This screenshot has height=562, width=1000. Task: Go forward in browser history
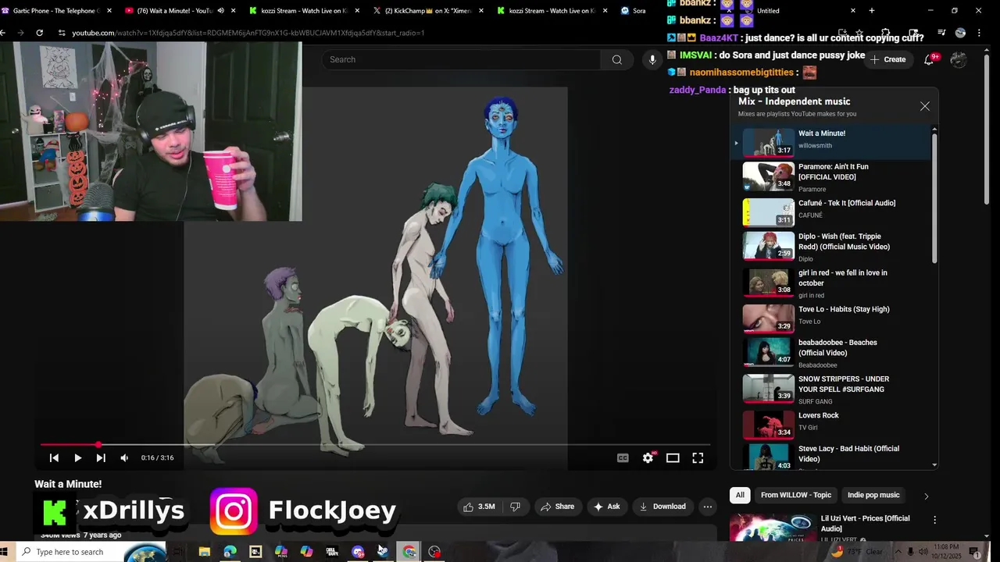click(x=20, y=33)
